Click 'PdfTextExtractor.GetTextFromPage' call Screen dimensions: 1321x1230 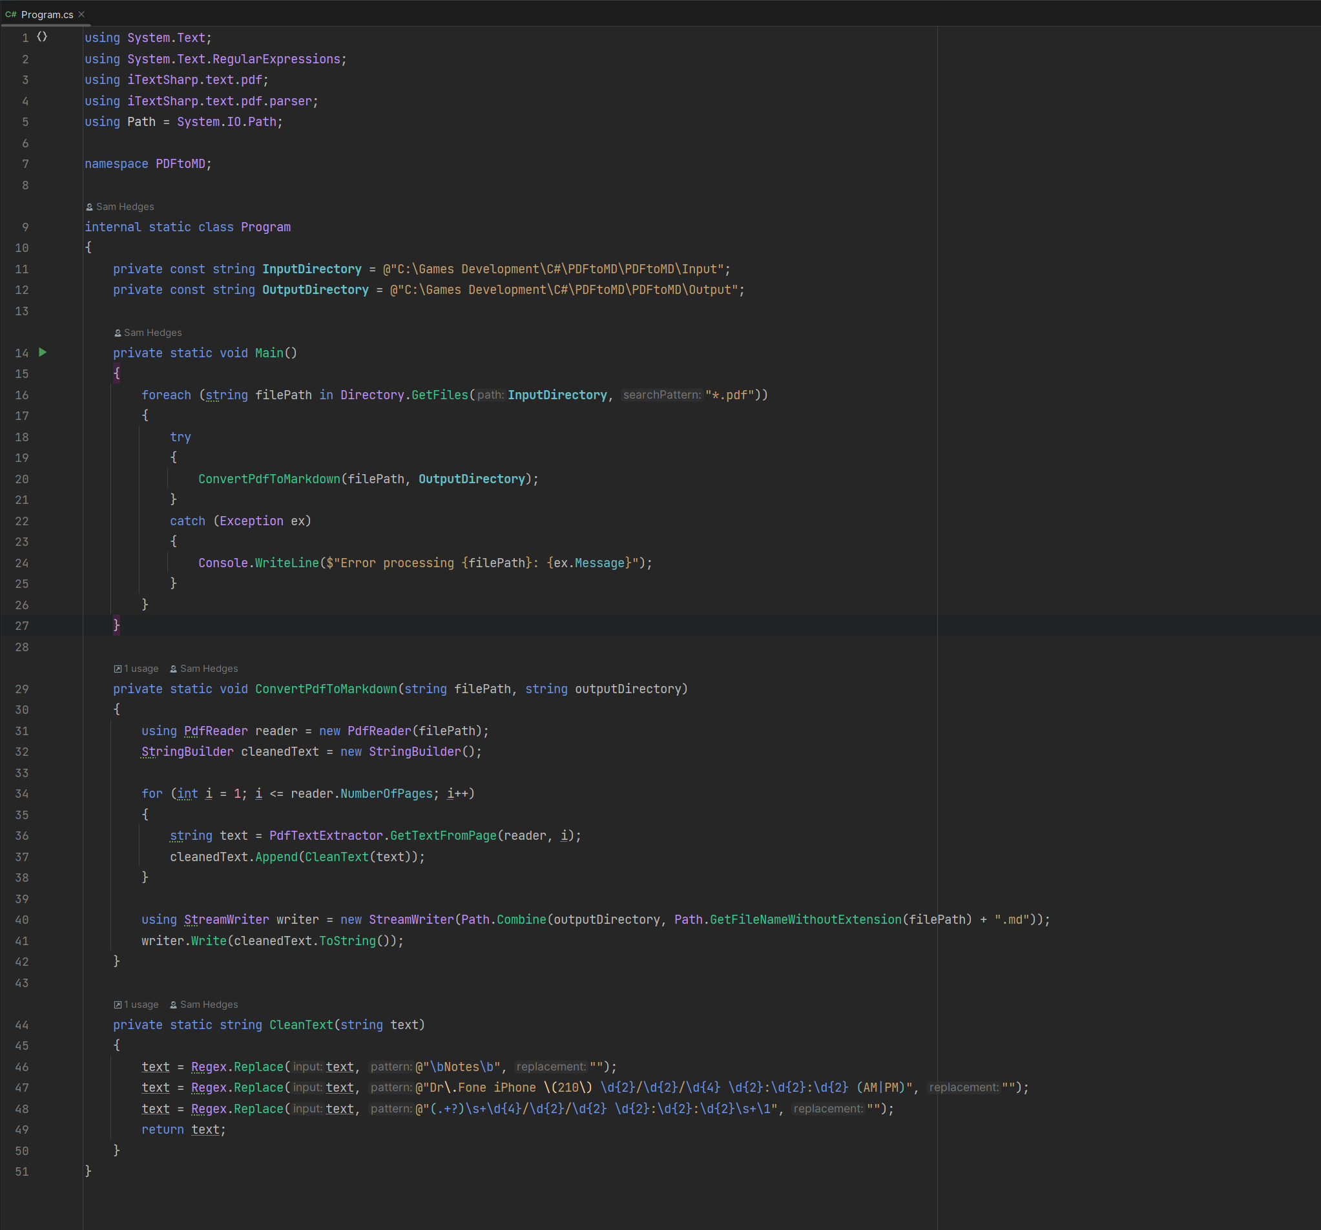(383, 835)
